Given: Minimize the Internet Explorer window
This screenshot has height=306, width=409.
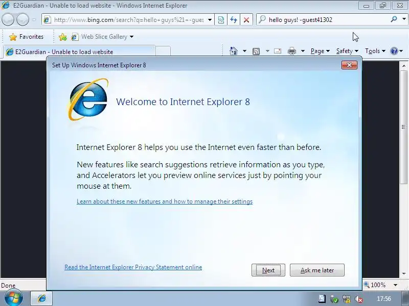Looking at the screenshot, I should point(366,6).
